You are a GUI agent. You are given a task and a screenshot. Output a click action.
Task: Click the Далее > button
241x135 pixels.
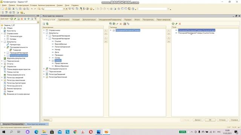coord(198,120)
